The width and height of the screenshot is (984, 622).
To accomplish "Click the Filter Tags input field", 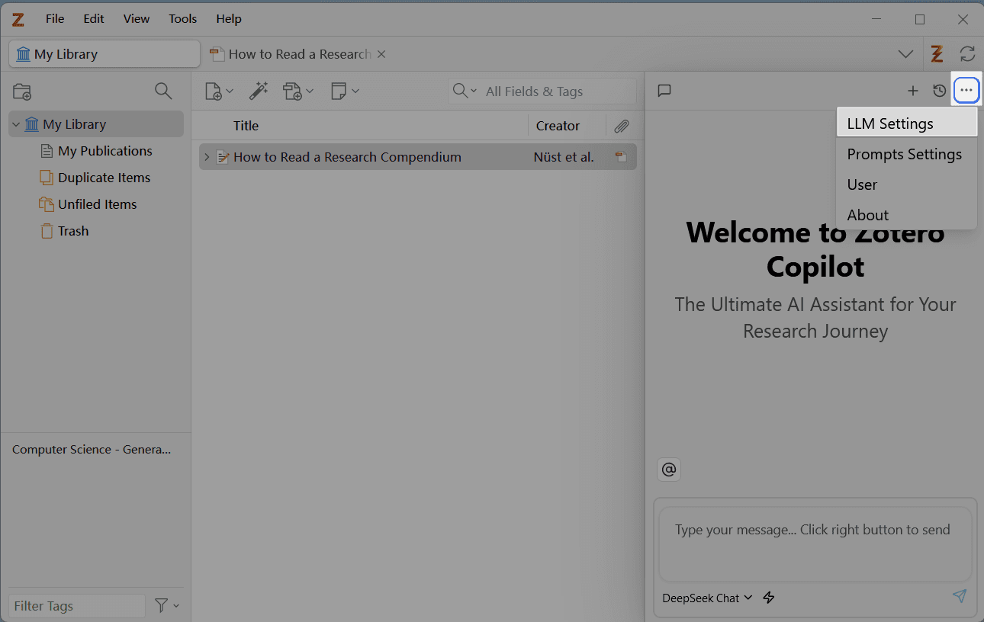I will (x=76, y=606).
